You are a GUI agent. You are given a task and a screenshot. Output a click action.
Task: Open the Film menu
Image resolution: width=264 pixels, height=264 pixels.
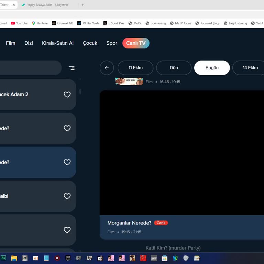(10, 43)
